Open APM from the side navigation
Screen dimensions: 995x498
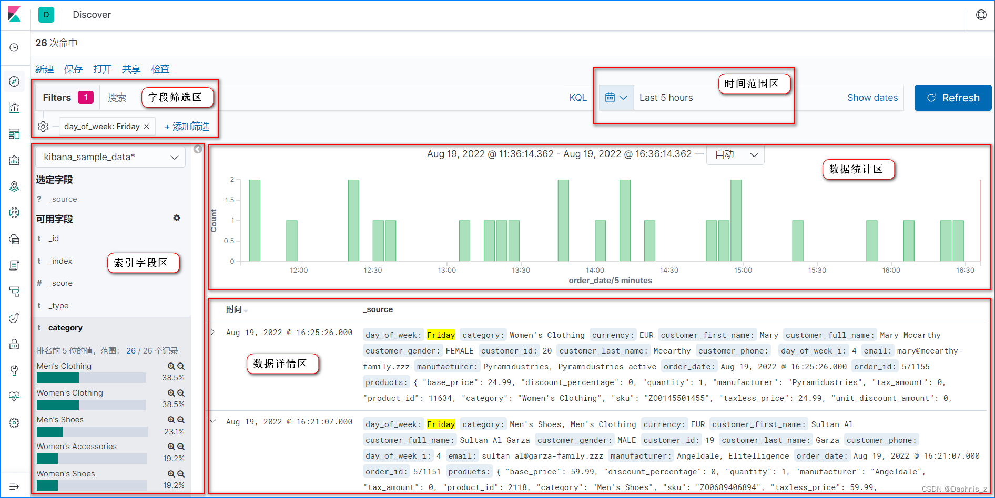pos(14,292)
